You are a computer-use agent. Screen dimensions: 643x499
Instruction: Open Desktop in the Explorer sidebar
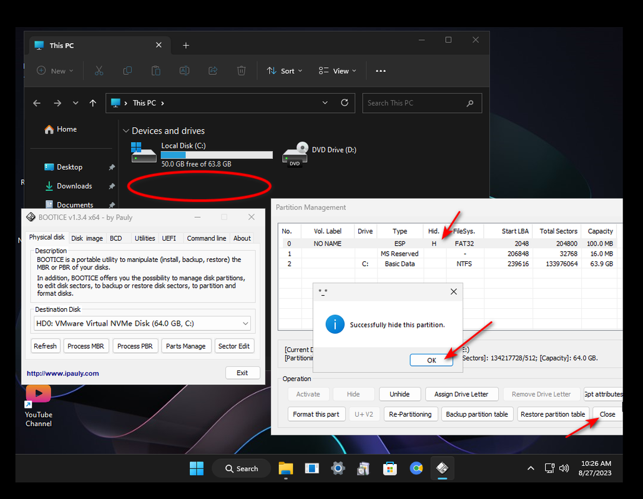pyautogui.click(x=63, y=167)
